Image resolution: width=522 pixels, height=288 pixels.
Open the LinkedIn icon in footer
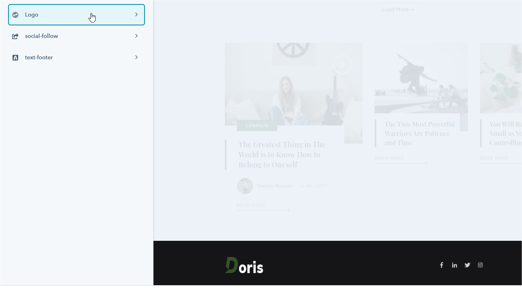(x=455, y=265)
